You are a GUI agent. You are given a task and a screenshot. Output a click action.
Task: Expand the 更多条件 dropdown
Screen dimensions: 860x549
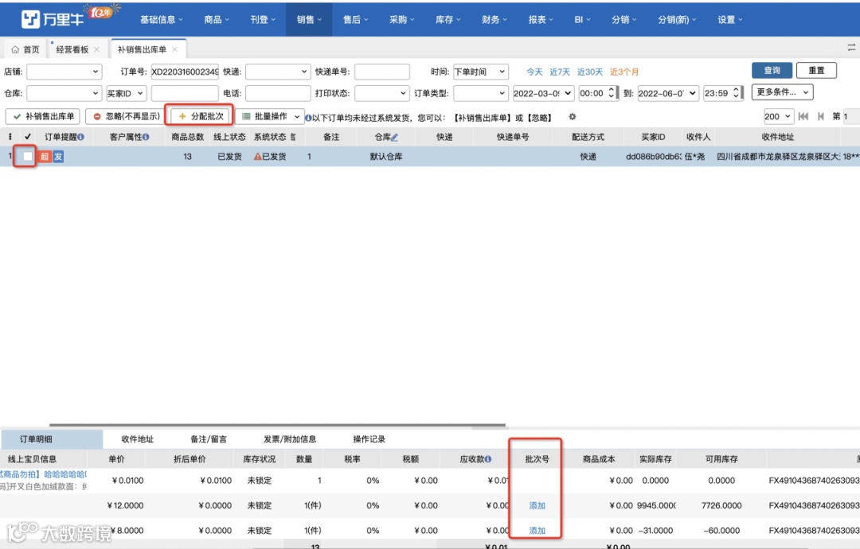pos(780,92)
